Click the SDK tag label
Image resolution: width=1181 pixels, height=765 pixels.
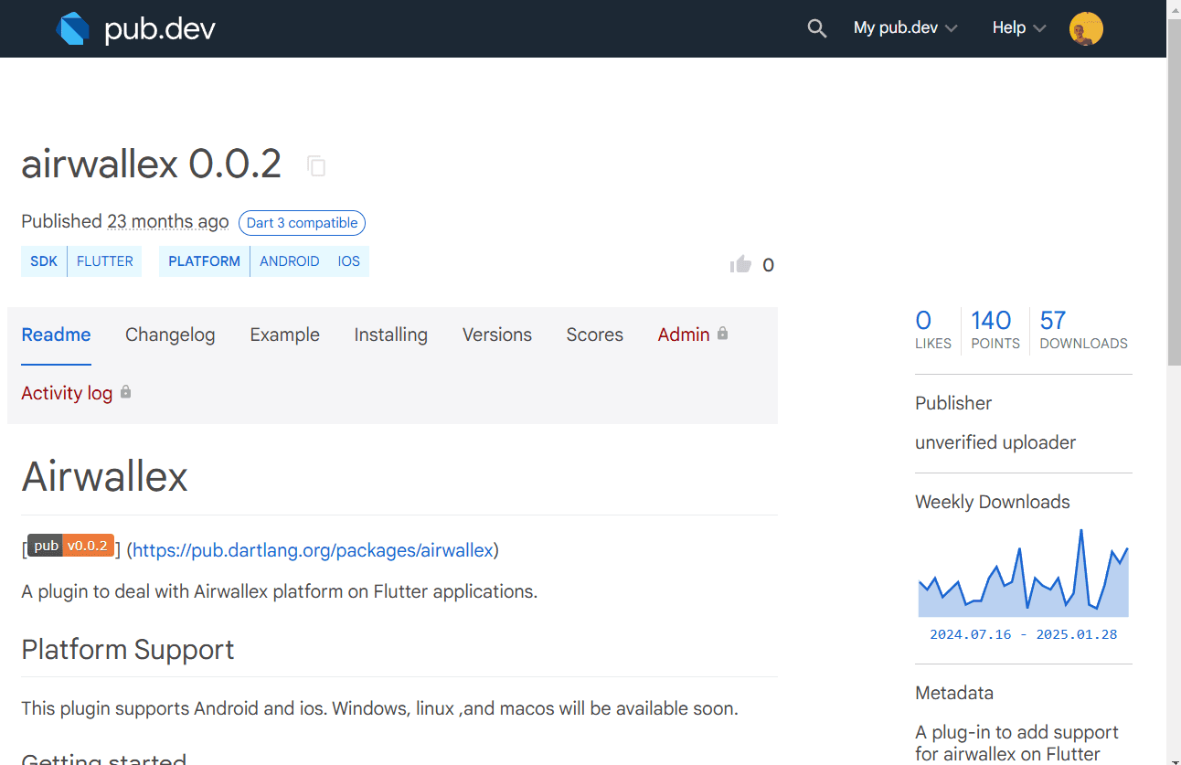[x=44, y=261]
